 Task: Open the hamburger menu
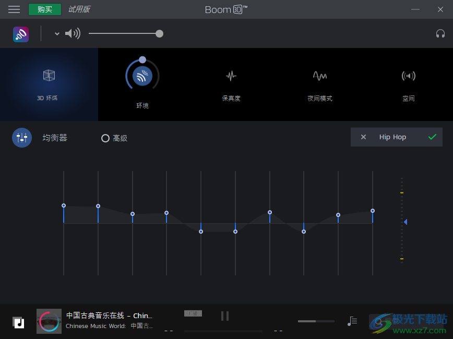(14, 9)
